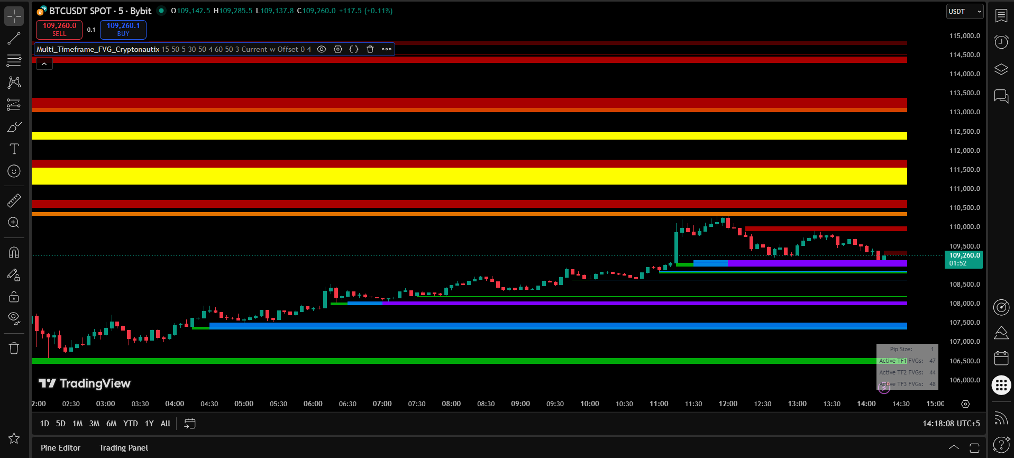
Task: Open the watchlist panel icon
Action: pyautogui.click(x=1001, y=16)
